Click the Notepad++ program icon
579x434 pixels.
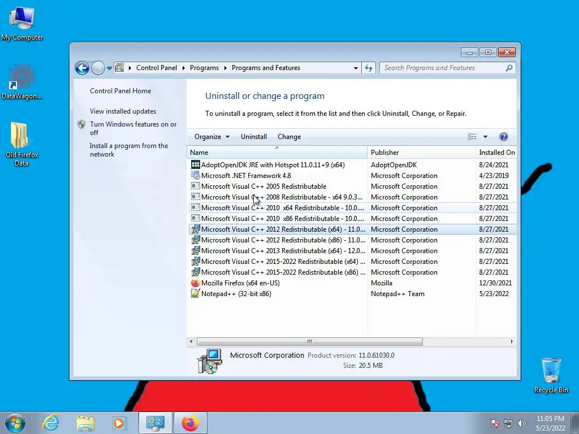point(195,294)
